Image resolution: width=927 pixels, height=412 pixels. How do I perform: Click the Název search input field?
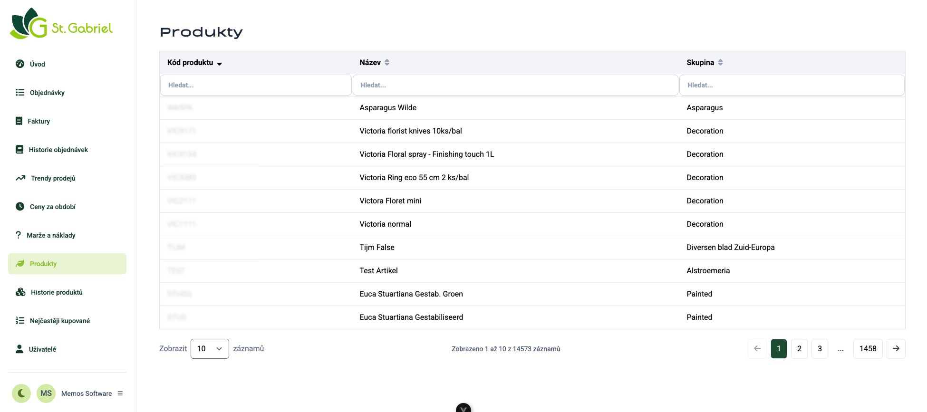click(x=515, y=85)
